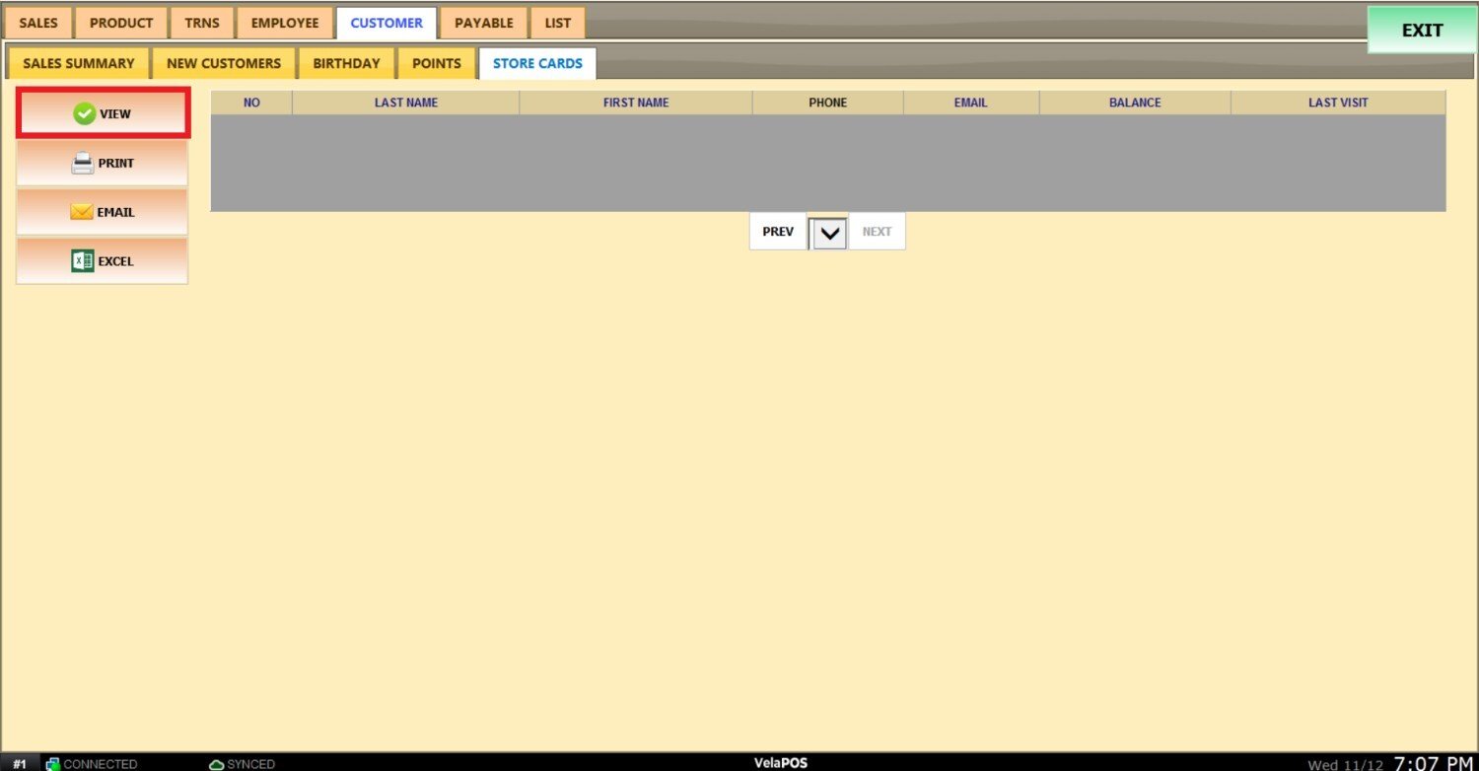Expand the page selector dropdown
The height and width of the screenshot is (771, 1479).
tap(829, 233)
